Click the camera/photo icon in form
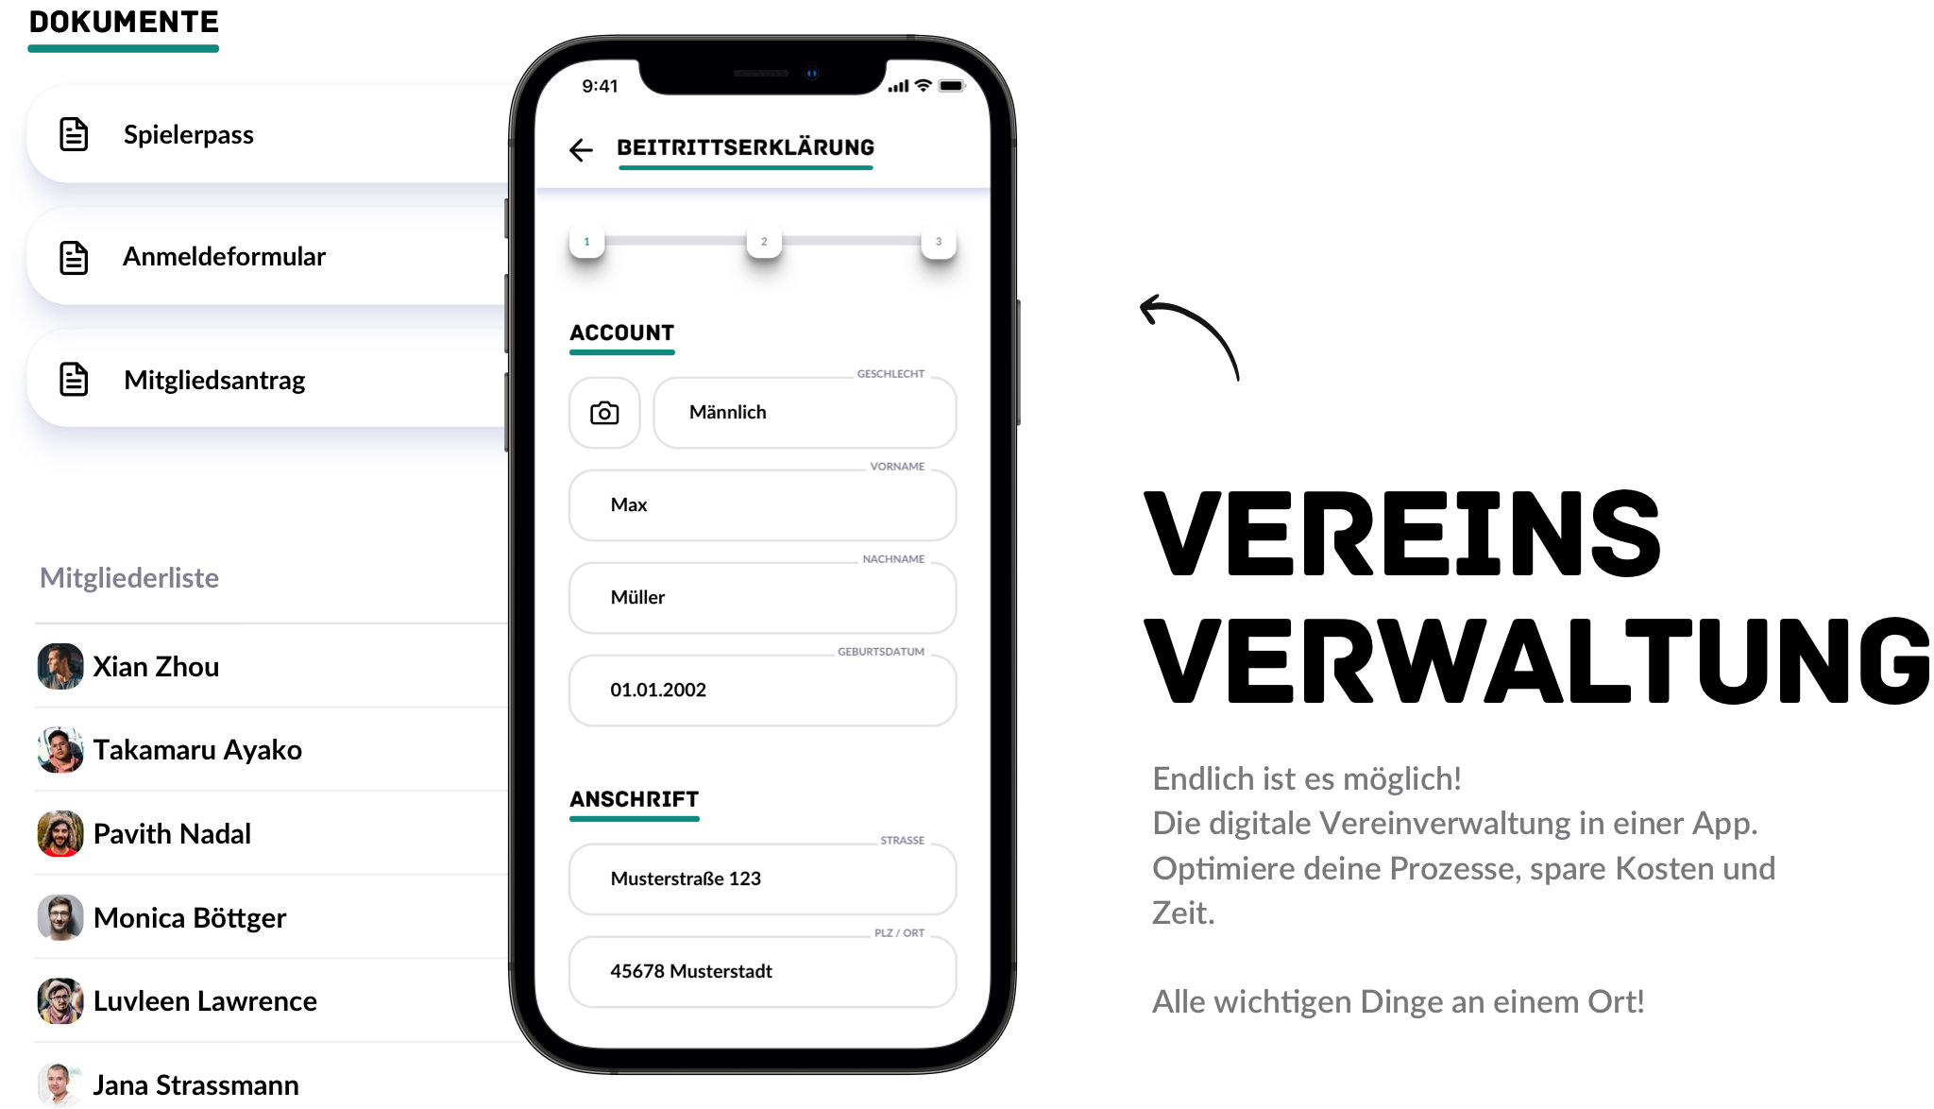 click(604, 413)
